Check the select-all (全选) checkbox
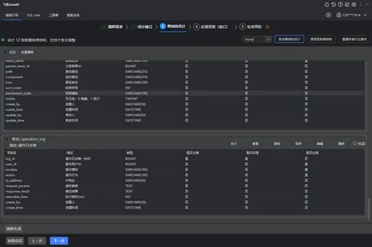The height and width of the screenshot is (247, 372). coord(5,52)
